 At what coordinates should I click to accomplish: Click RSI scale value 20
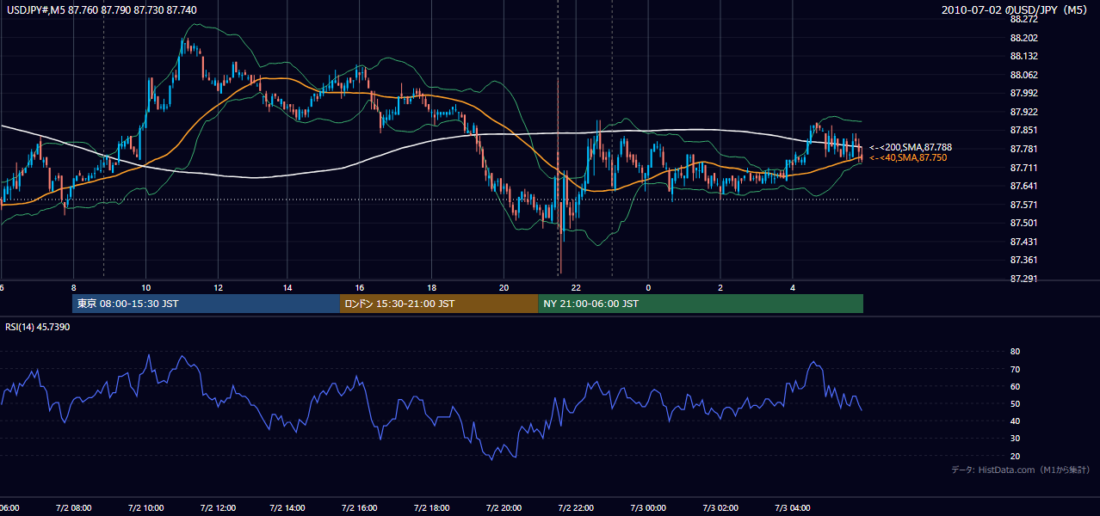click(1016, 456)
